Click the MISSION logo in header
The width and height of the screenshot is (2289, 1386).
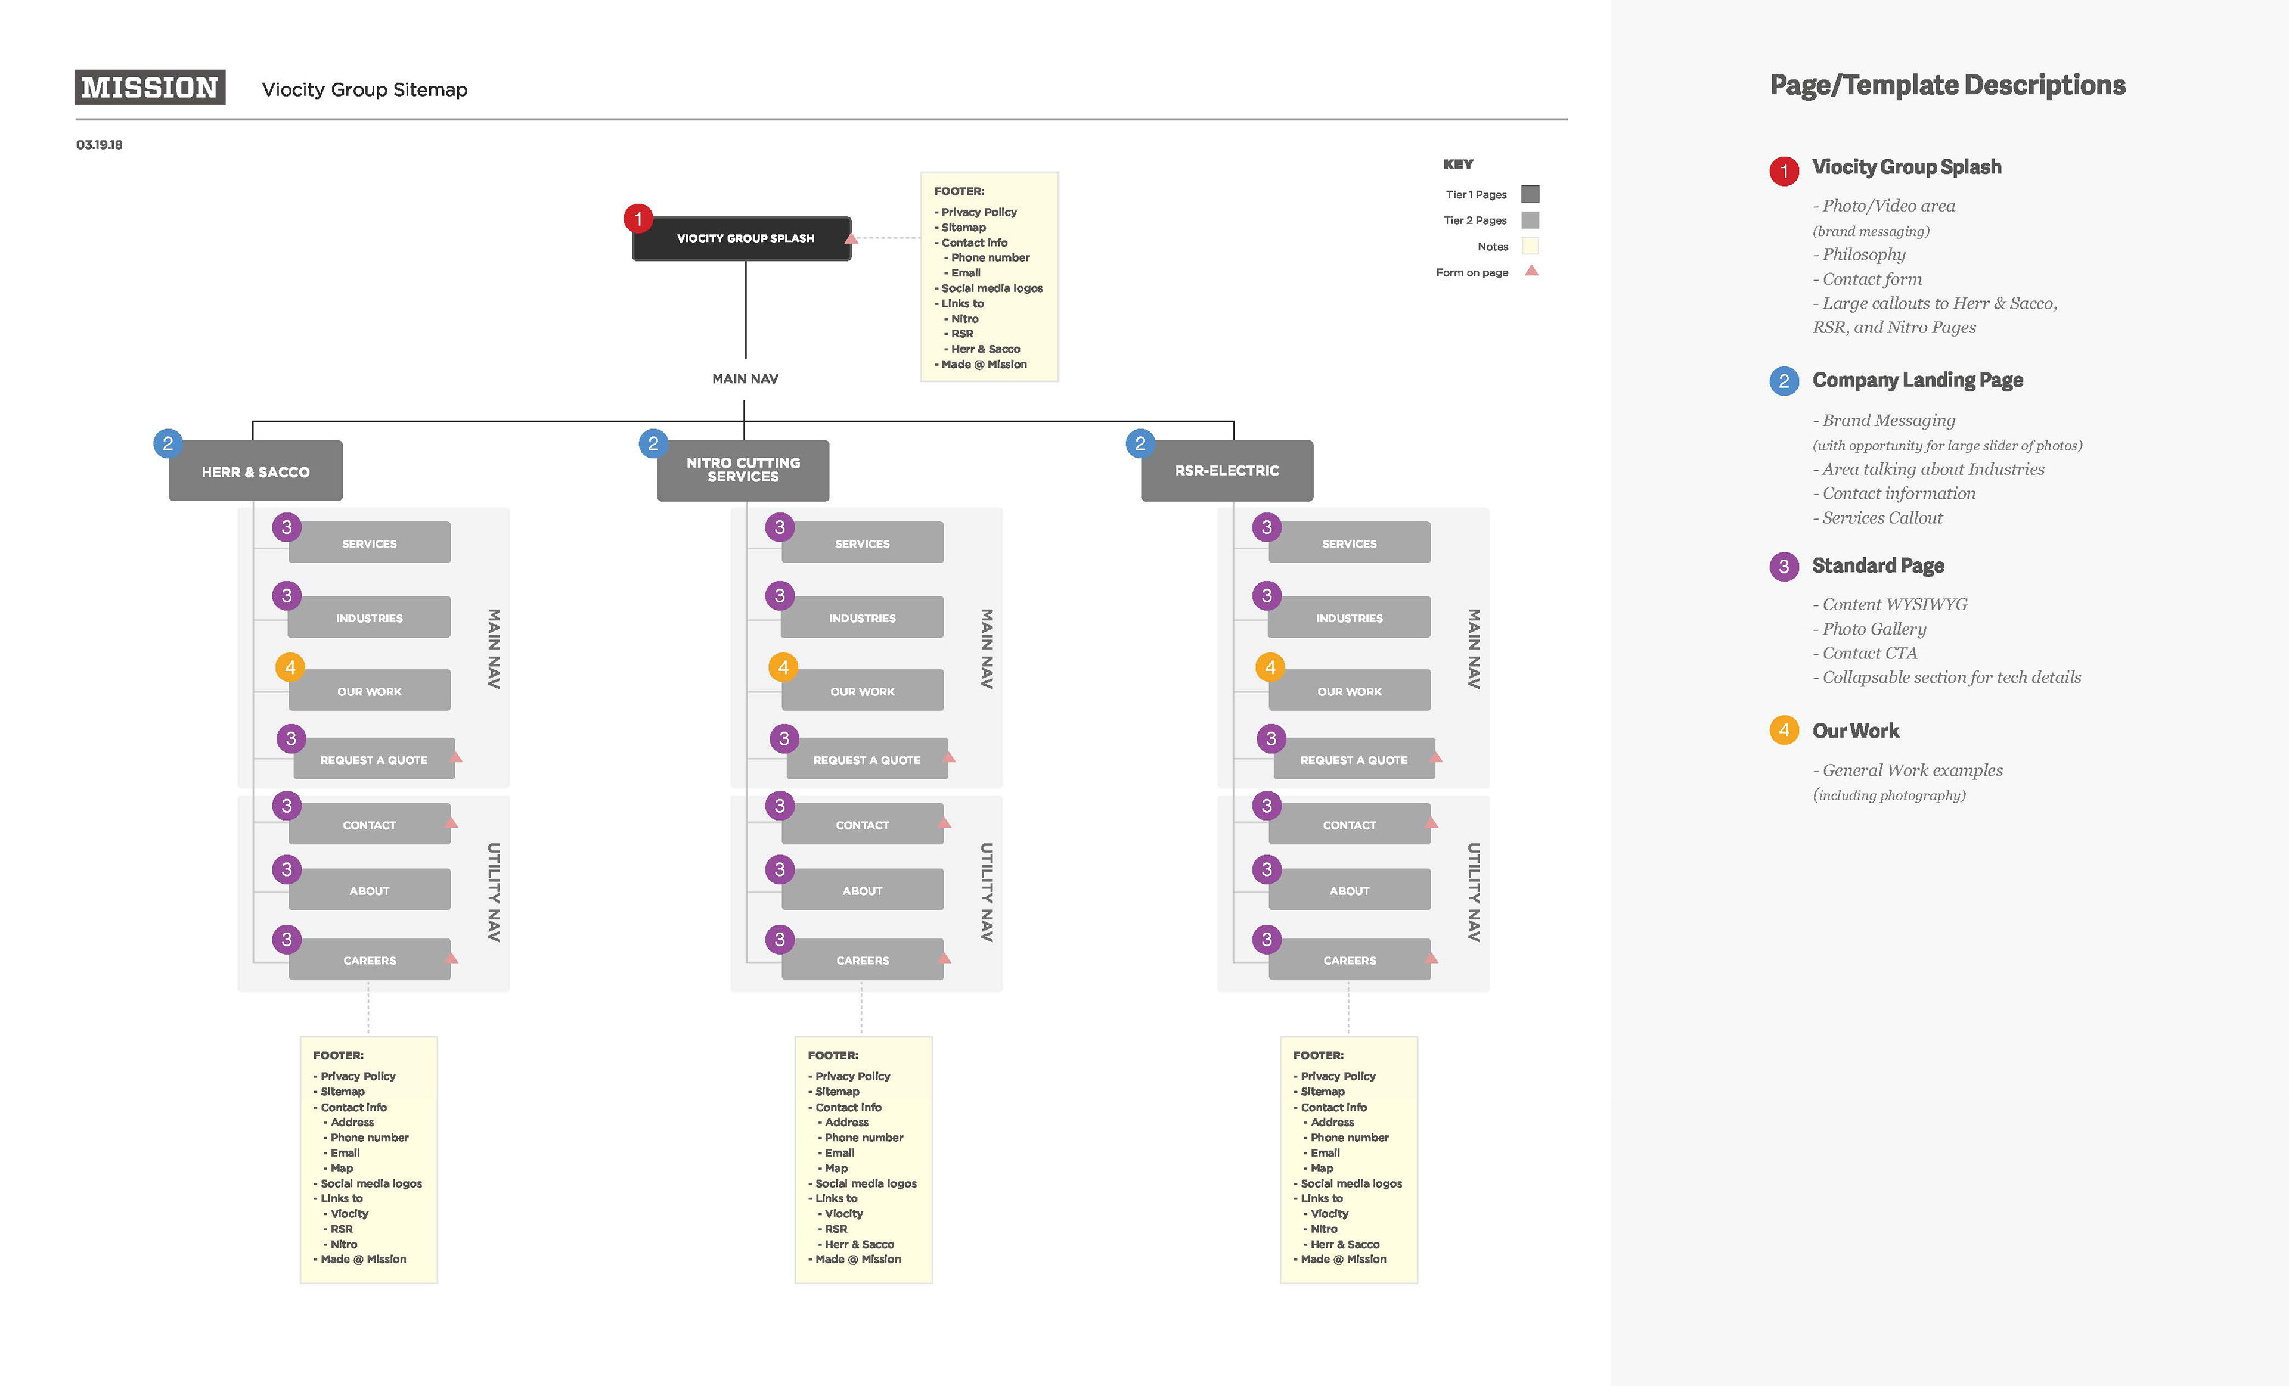[150, 87]
